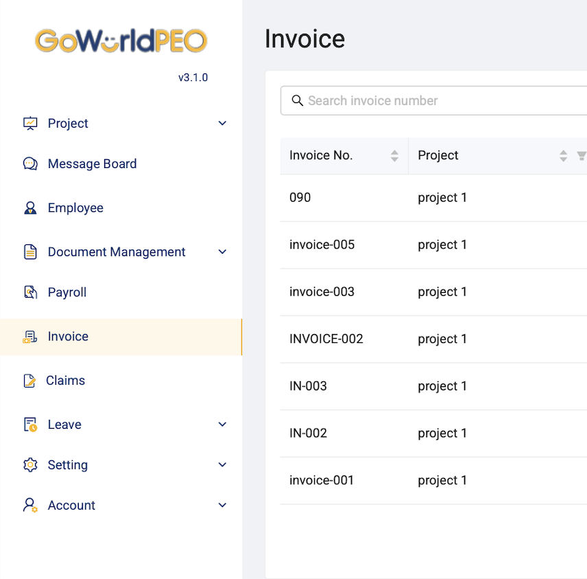Sort table by Project column arrows

click(563, 156)
